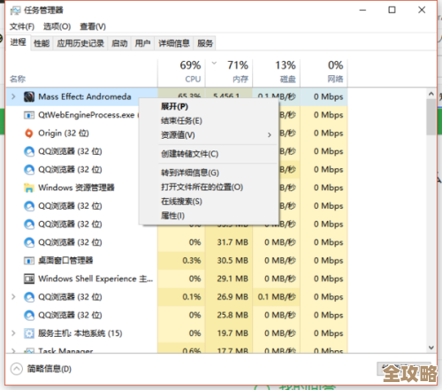This screenshot has width=442, height=390.
Task: Select the Windows Shell Experience 主... row name
Action: point(95,279)
